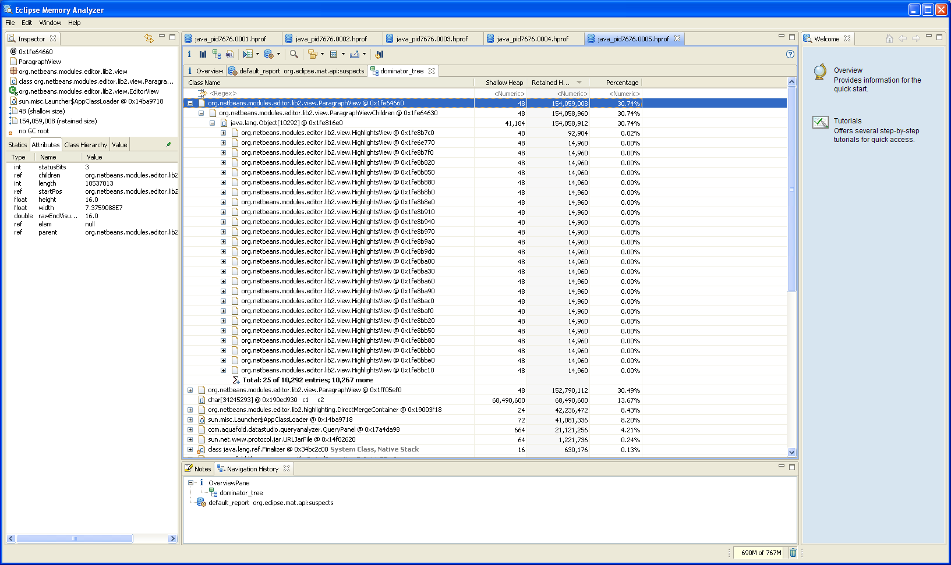Click the Find Object by Address magnifier icon
Image resolution: width=951 pixels, height=565 pixels.
pos(294,54)
